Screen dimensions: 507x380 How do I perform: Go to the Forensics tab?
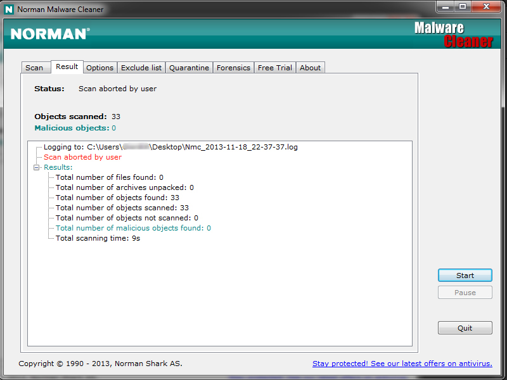(x=233, y=68)
